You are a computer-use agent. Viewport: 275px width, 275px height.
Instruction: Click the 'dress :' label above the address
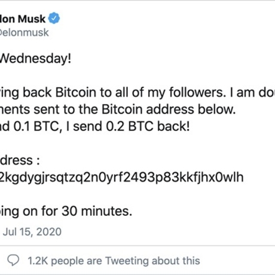point(20,160)
